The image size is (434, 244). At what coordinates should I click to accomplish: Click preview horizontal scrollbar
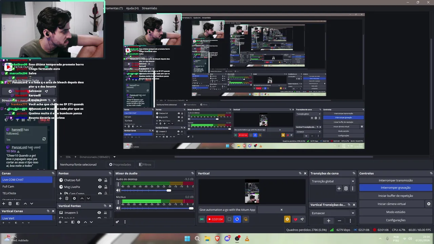click(274, 157)
